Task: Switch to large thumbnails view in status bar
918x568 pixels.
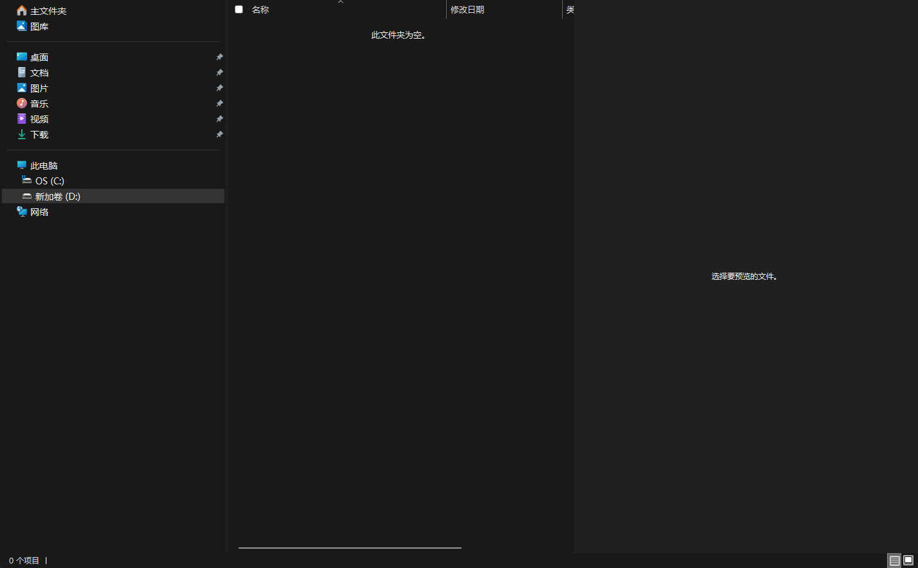Action: (908, 560)
